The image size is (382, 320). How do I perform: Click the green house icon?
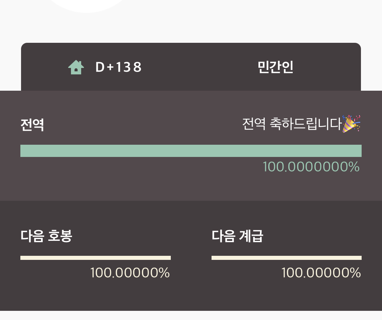(76, 67)
